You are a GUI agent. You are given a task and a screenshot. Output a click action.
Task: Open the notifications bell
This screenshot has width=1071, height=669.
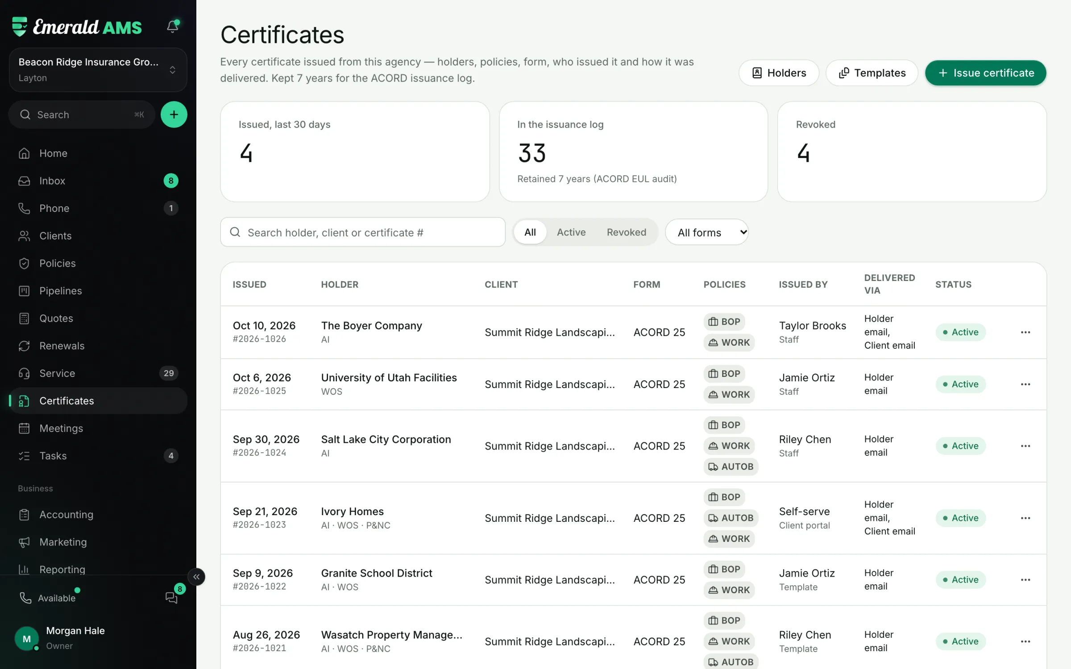coord(173,26)
